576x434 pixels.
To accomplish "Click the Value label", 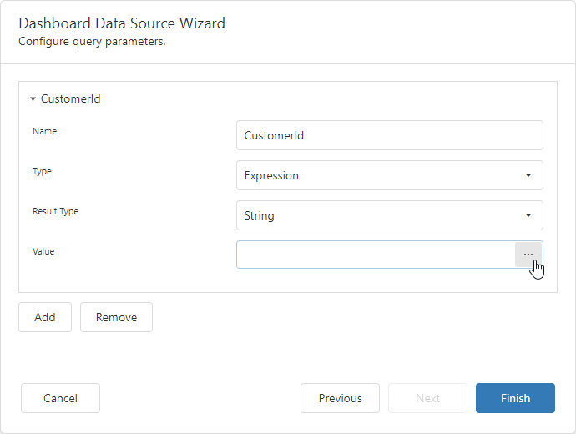I will (43, 251).
